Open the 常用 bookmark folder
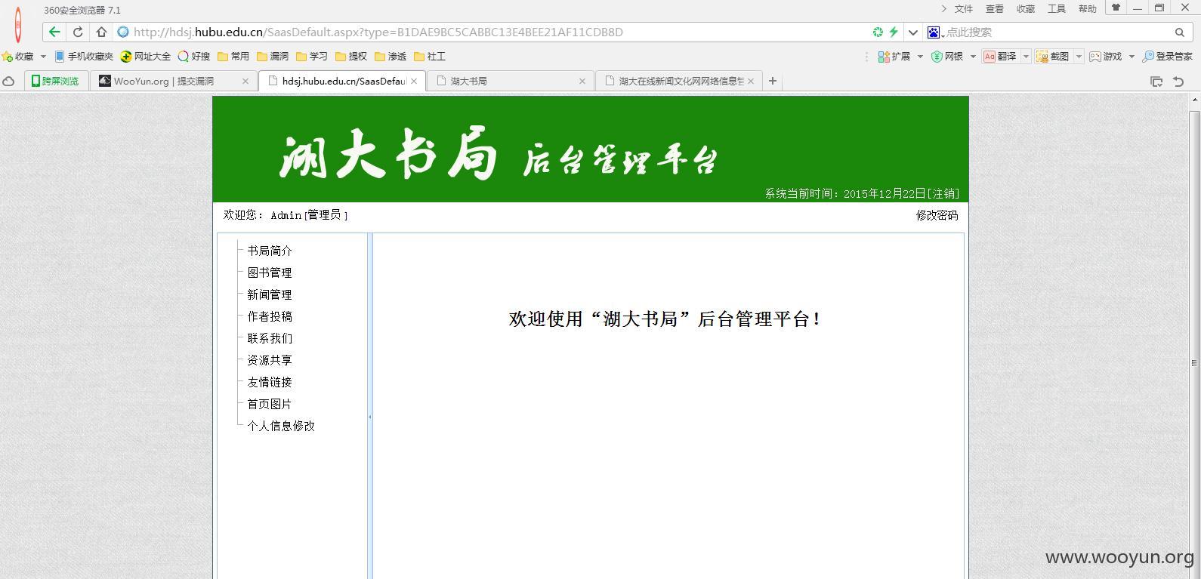Viewport: 1201px width, 579px height. [x=233, y=57]
